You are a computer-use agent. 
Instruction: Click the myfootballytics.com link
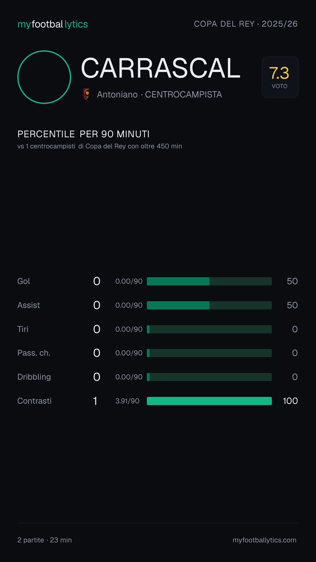click(x=265, y=540)
